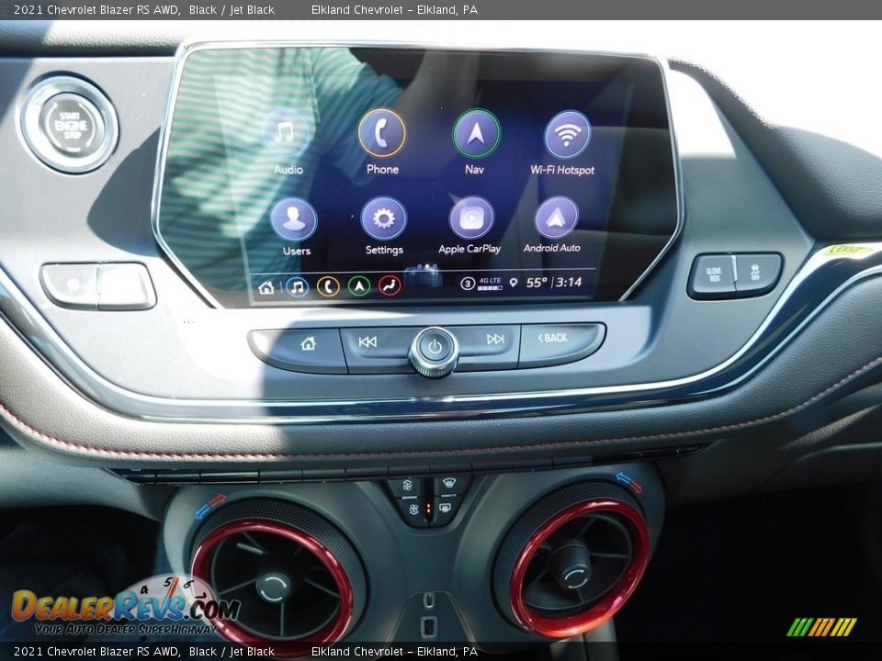Toggle the air recirculation button

pyautogui.click(x=406, y=487)
